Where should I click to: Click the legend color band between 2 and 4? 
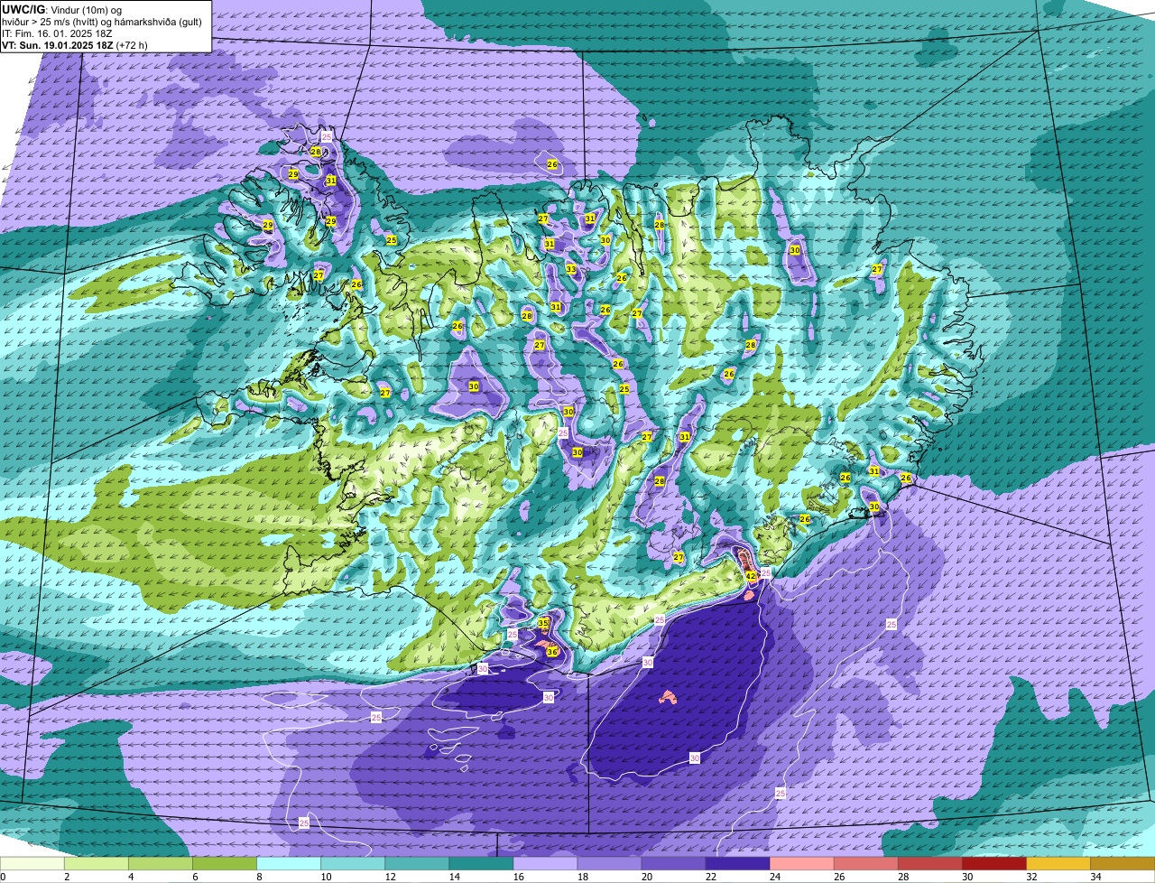pyautogui.click(x=97, y=864)
